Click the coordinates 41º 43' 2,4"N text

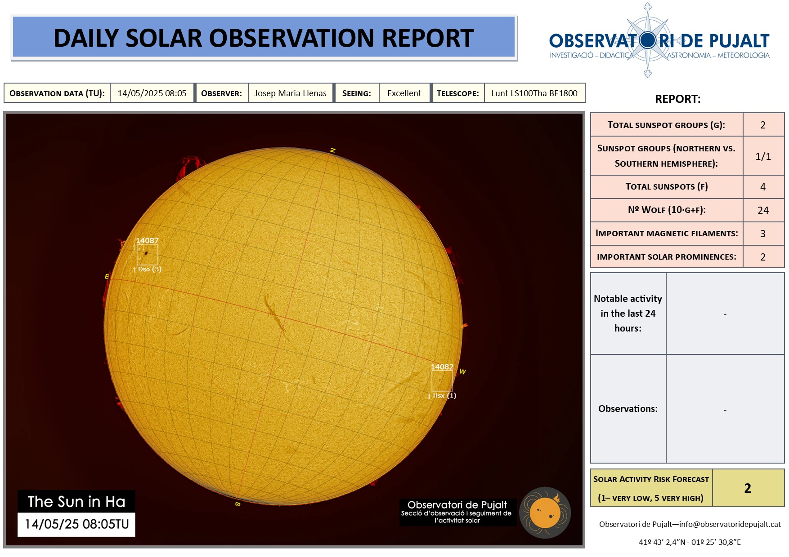pyautogui.click(x=690, y=542)
